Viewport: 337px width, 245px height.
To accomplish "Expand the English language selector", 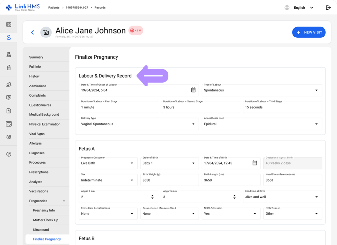I will coord(303,8).
